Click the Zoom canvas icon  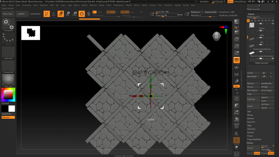(x=237, y=39)
